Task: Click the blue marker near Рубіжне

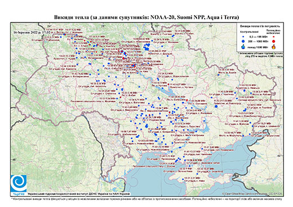Action: pos(251,93)
